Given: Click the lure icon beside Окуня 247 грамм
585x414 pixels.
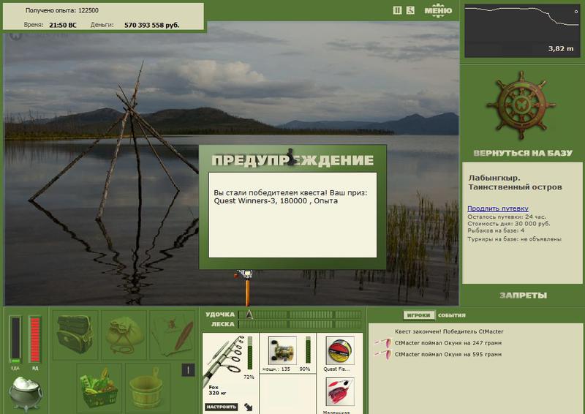Looking at the screenshot, I should [383, 342].
